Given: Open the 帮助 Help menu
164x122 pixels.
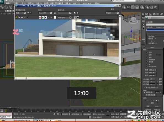Looking at the screenshot, I should coord(97,3).
